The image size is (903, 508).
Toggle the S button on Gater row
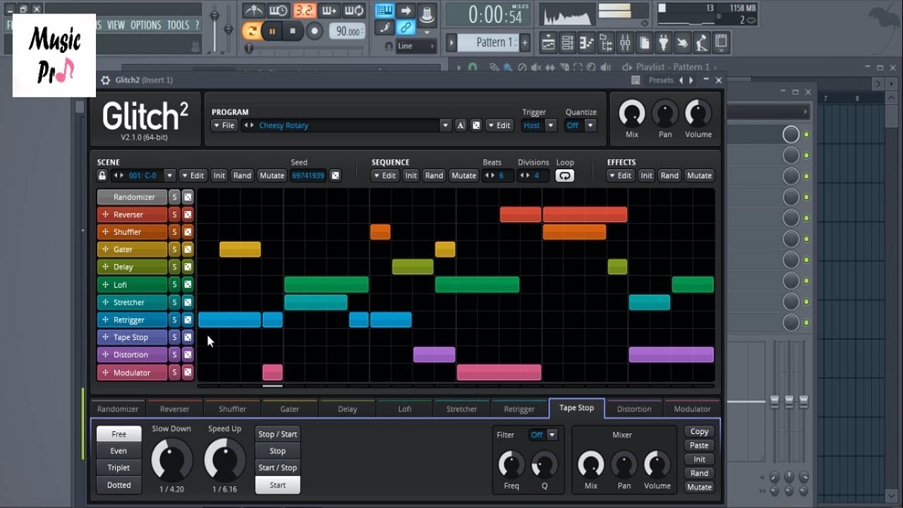(x=174, y=249)
